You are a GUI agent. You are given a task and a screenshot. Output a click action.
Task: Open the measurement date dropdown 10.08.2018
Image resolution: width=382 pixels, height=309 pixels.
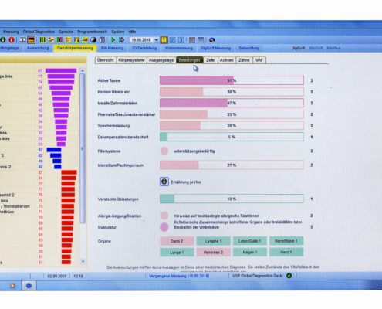[157, 40]
